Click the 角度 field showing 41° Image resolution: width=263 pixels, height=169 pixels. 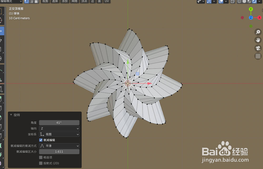tap(59, 122)
